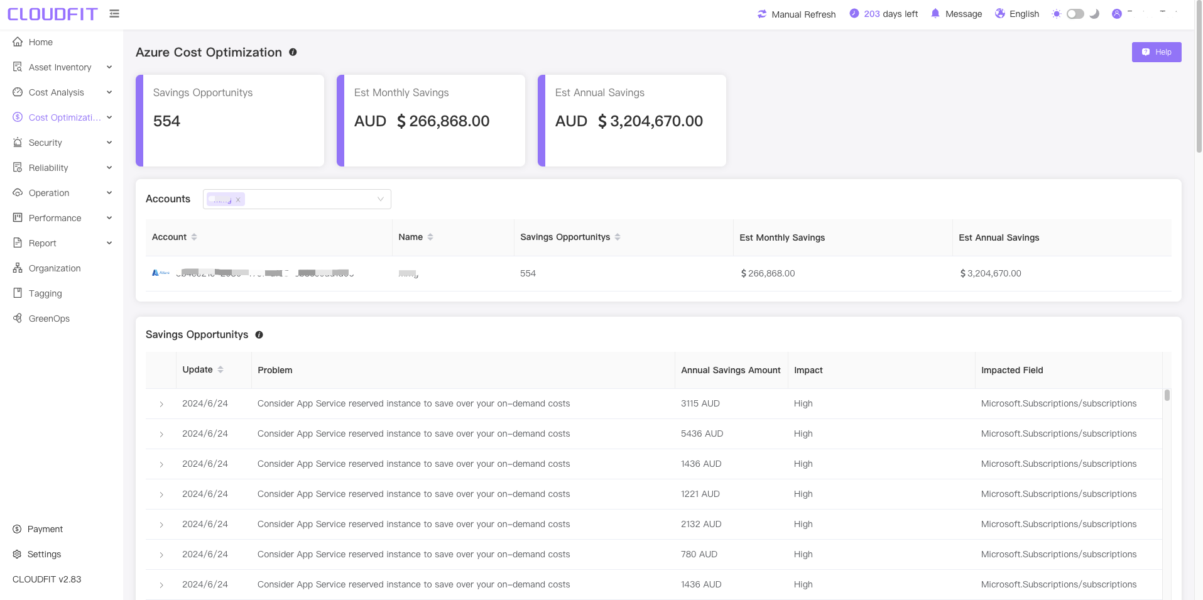This screenshot has height=600, width=1203.
Task: Collapse sidebar with hamburger menu icon
Action: click(114, 13)
